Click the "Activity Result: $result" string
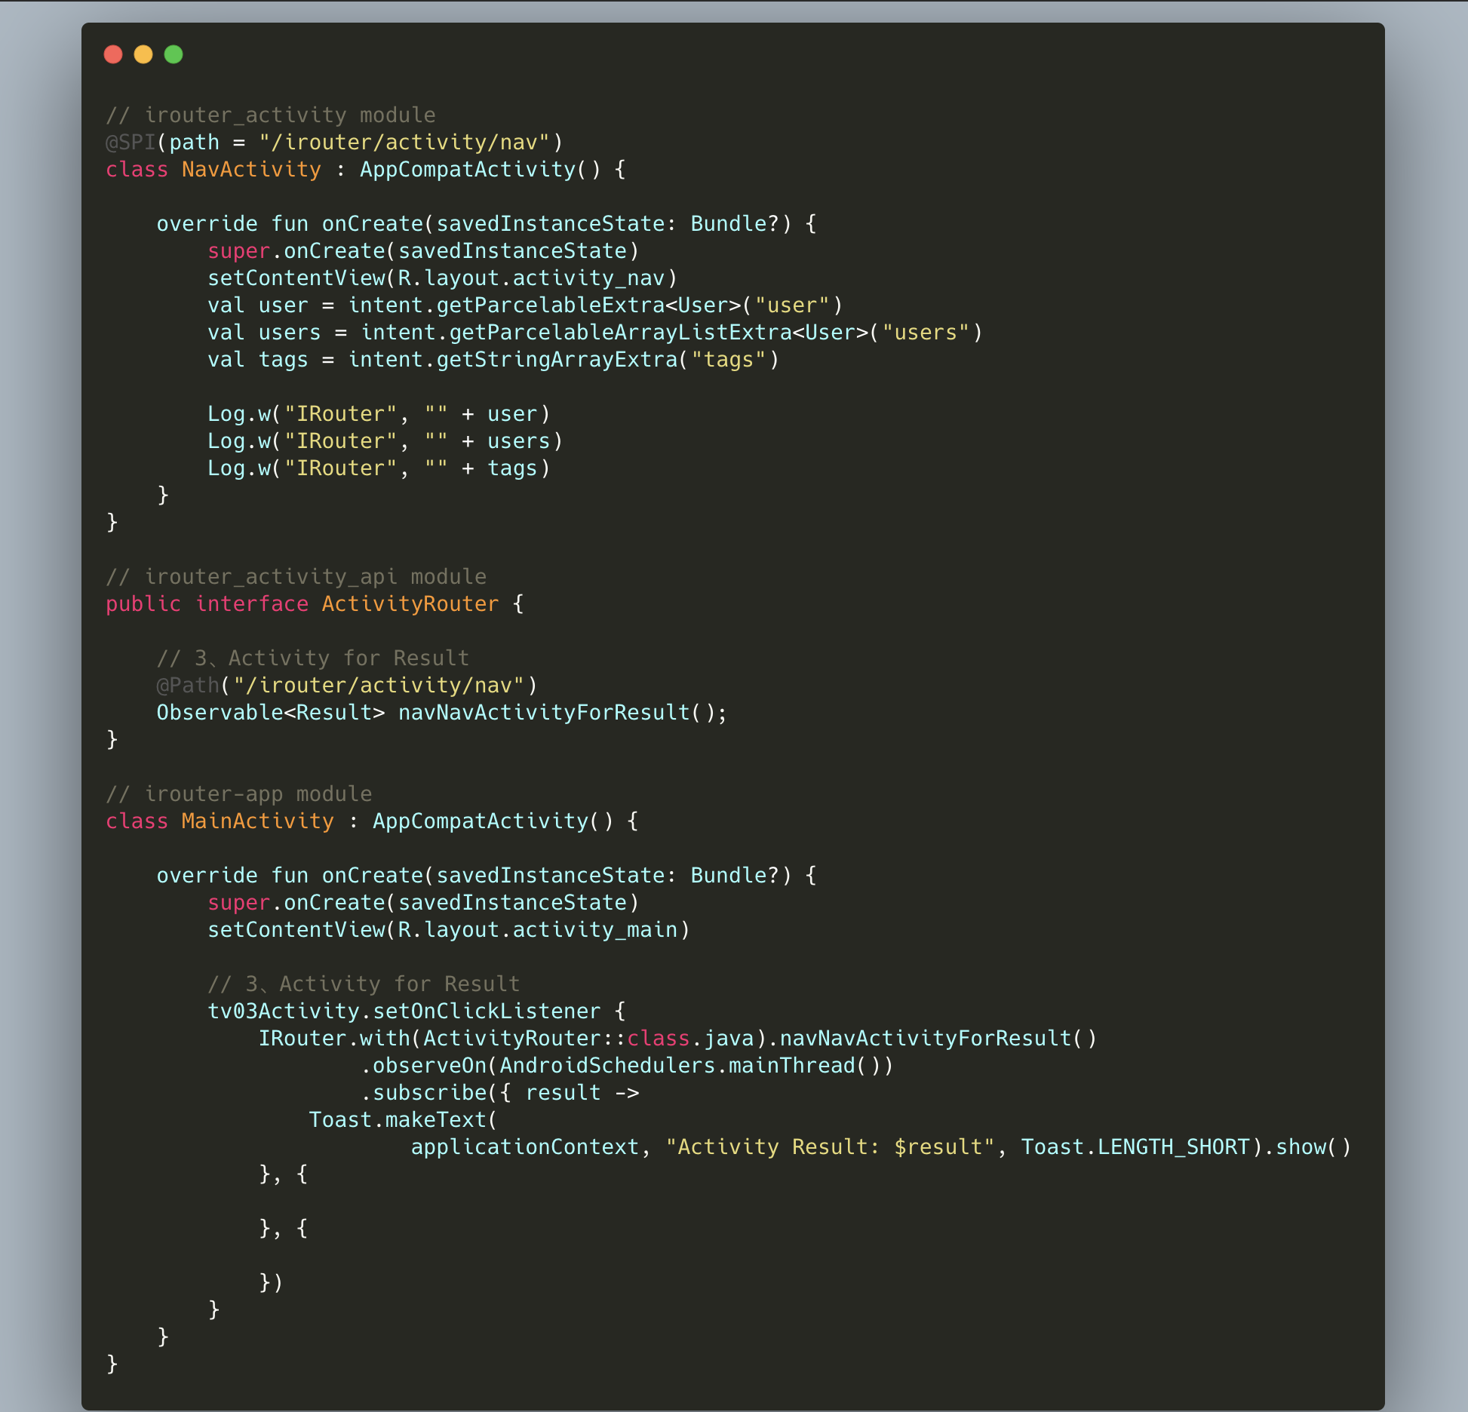 (830, 1146)
